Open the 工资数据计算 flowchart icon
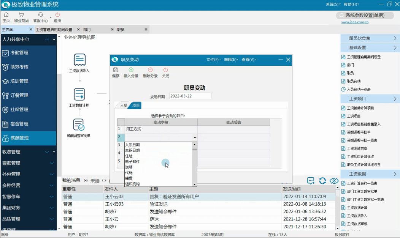 [x=79, y=95]
